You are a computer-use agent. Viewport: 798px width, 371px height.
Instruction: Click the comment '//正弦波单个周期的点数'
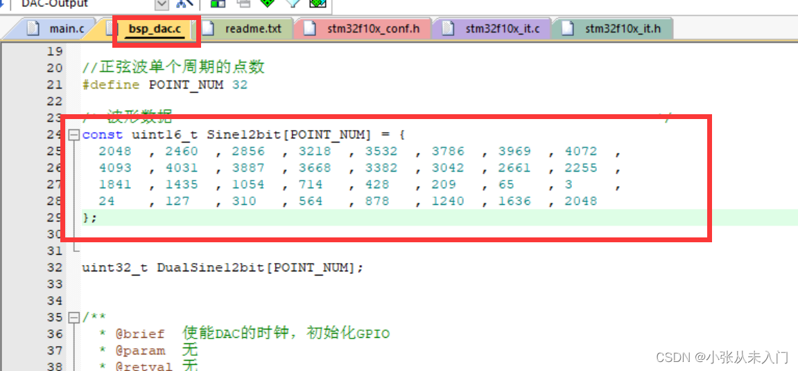coord(173,68)
